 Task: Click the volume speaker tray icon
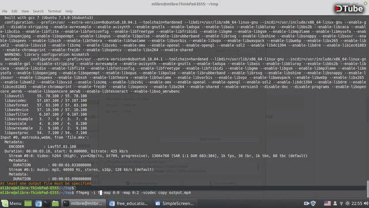pyautogui.click(x=366, y=203)
